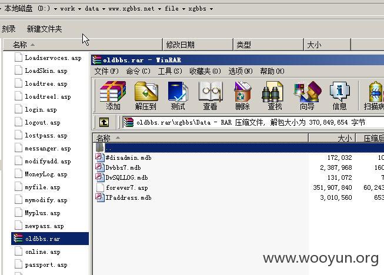384x275 pixels.
Task: Expand the dropdown arrow after 'data' in the address bar
Action: point(103,9)
